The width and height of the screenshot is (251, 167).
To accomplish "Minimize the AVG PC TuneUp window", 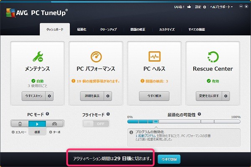I will [241, 7].
